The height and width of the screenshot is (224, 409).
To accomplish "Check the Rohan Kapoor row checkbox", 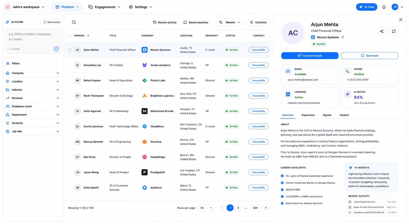I will click(70, 80).
